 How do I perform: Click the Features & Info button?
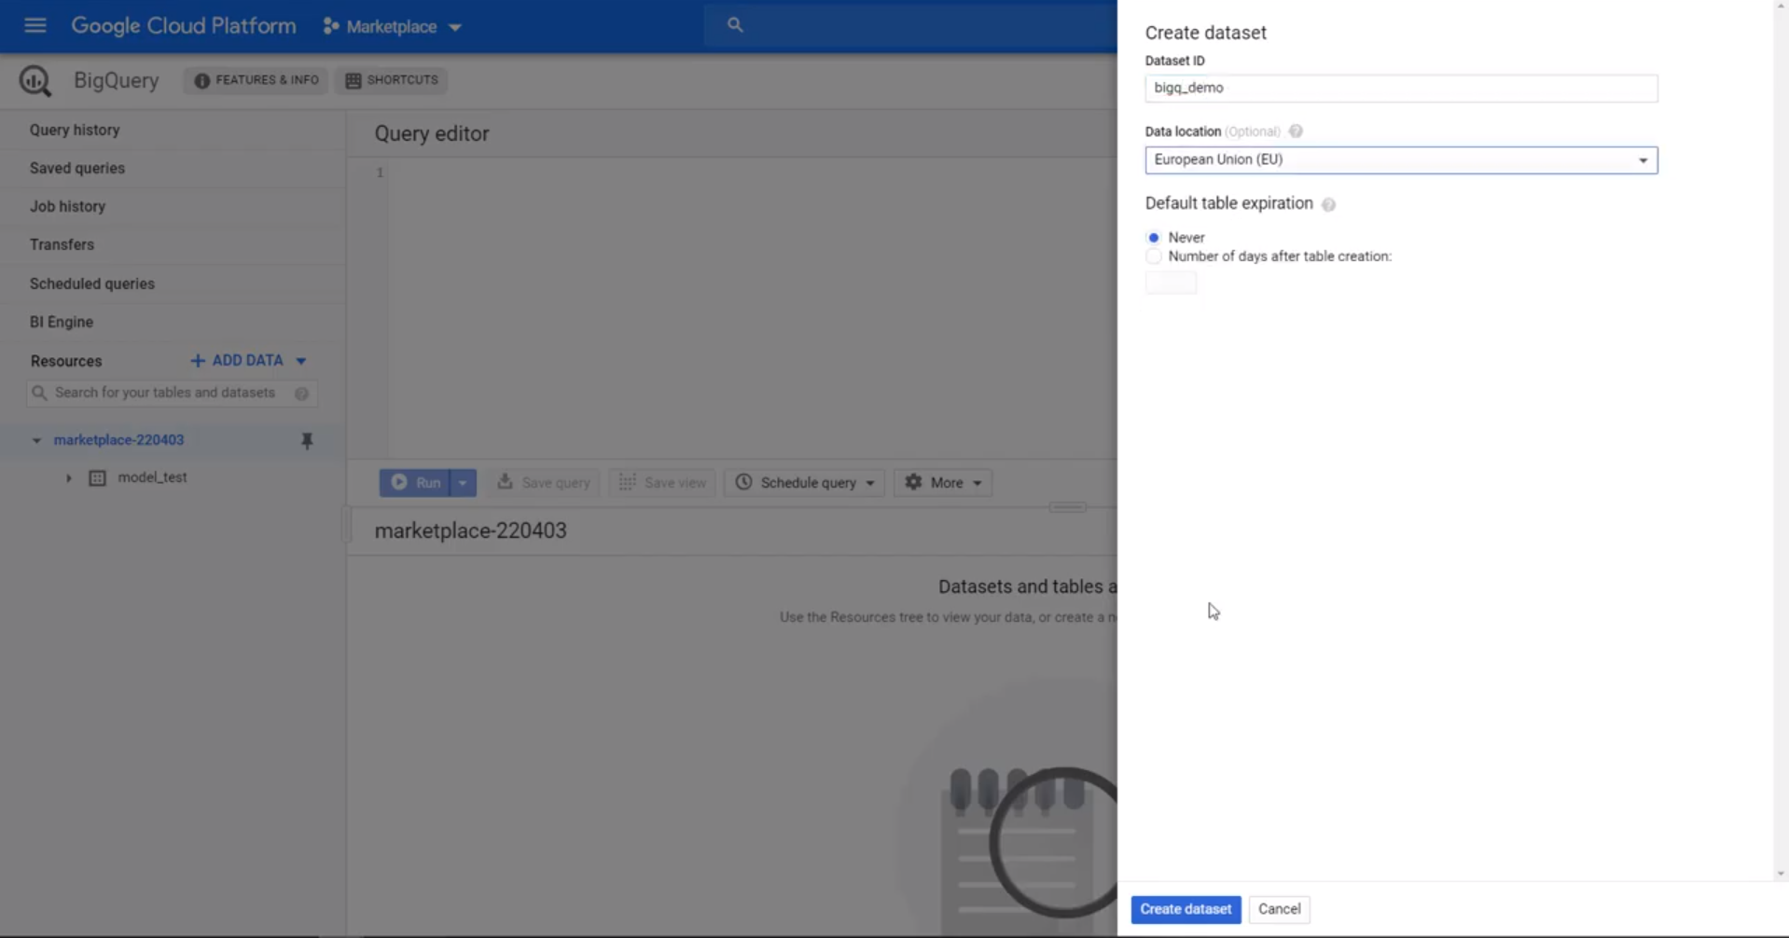pyautogui.click(x=256, y=80)
